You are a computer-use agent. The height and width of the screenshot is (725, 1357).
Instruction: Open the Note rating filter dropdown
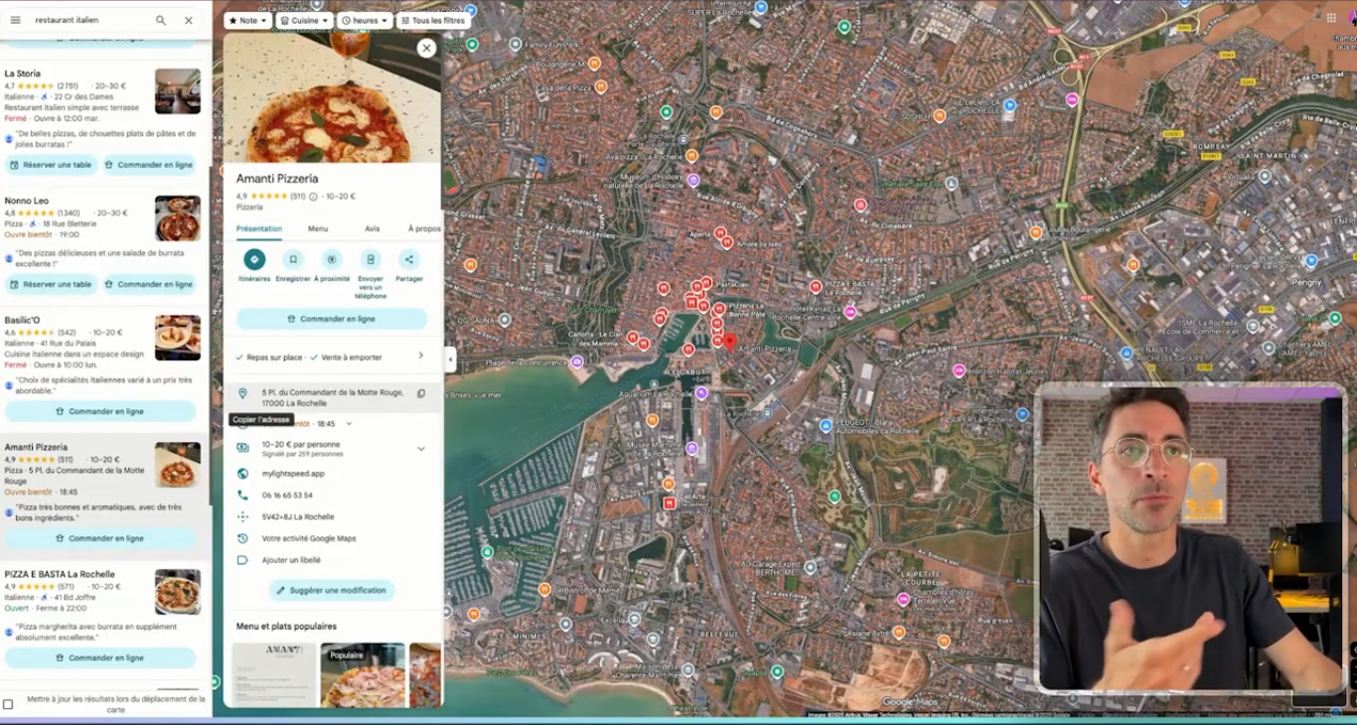click(x=248, y=20)
